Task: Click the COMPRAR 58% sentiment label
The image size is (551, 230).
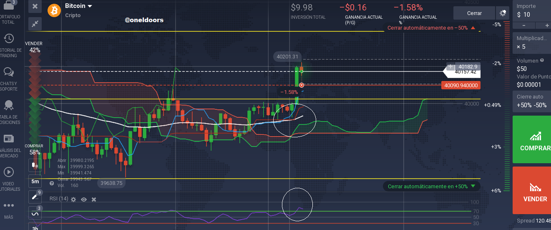Action: pyautogui.click(x=34, y=149)
